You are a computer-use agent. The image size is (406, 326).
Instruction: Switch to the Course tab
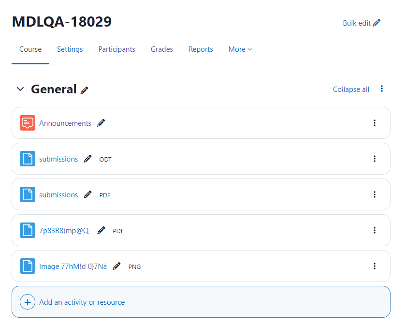point(30,49)
